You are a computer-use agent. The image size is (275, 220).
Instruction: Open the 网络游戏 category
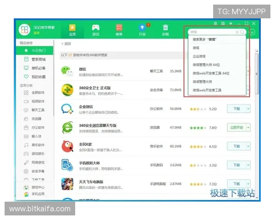pyautogui.click(x=34, y=162)
